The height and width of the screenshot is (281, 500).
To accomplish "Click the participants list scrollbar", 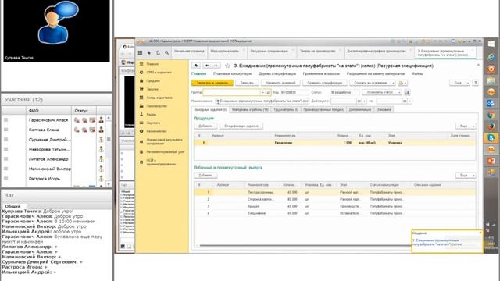I will click(x=109, y=151).
